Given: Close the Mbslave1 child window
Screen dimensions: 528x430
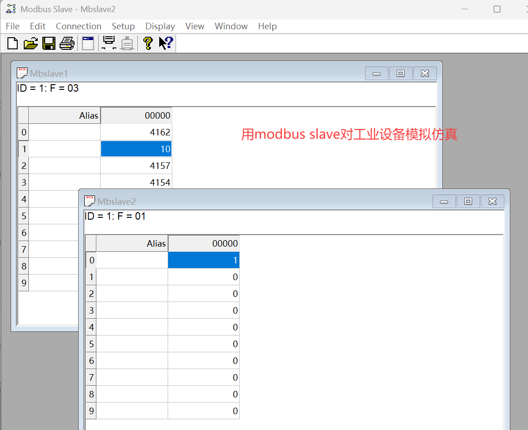Looking at the screenshot, I should point(425,74).
